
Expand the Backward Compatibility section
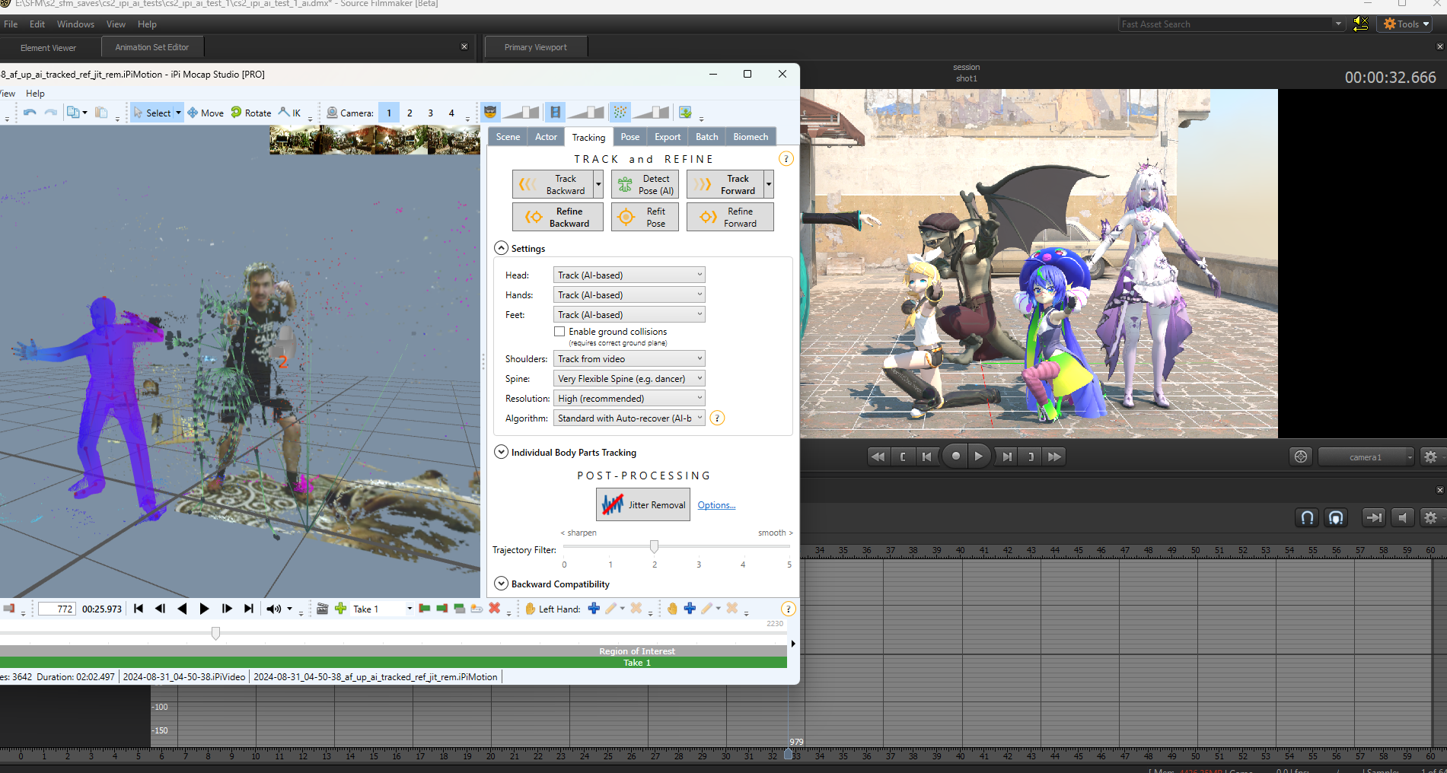501,584
